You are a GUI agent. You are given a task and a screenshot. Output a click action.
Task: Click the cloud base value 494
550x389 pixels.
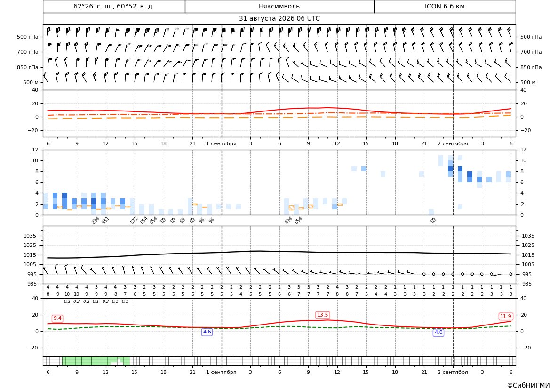click(x=288, y=220)
